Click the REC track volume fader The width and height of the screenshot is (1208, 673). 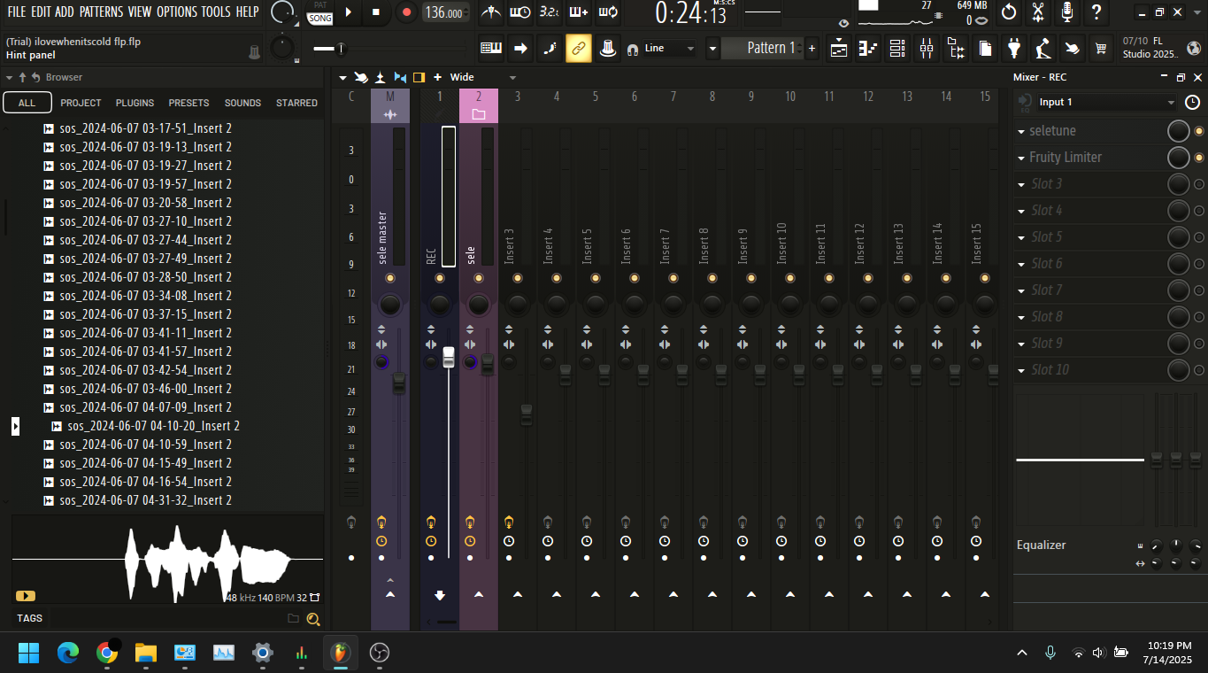point(449,358)
